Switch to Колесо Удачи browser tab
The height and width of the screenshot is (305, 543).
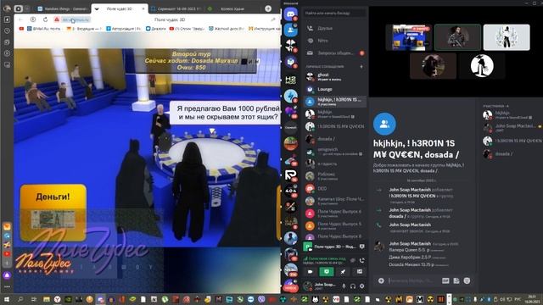pyautogui.click(x=232, y=8)
